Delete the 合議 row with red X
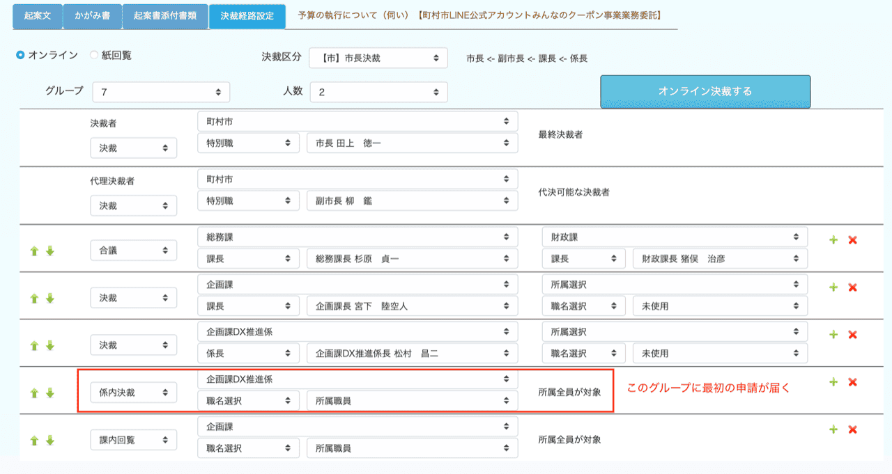This screenshot has width=892, height=474. click(x=852, y=240)
